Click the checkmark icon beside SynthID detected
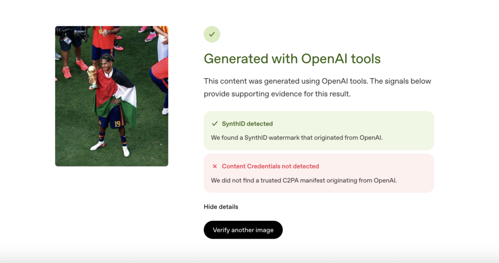This screenshot has width=499, height=263. [x=215, y=124]
